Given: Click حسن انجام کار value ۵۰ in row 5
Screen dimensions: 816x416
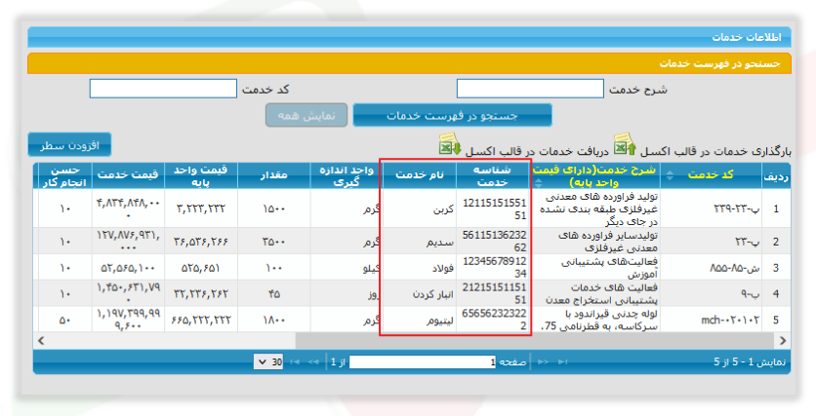Looking at the screenshot, I should click(x=65, y=321).
